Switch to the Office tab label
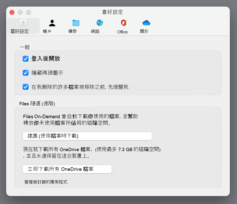The height and width of the screenshot is (204, 237). [123, 32]
